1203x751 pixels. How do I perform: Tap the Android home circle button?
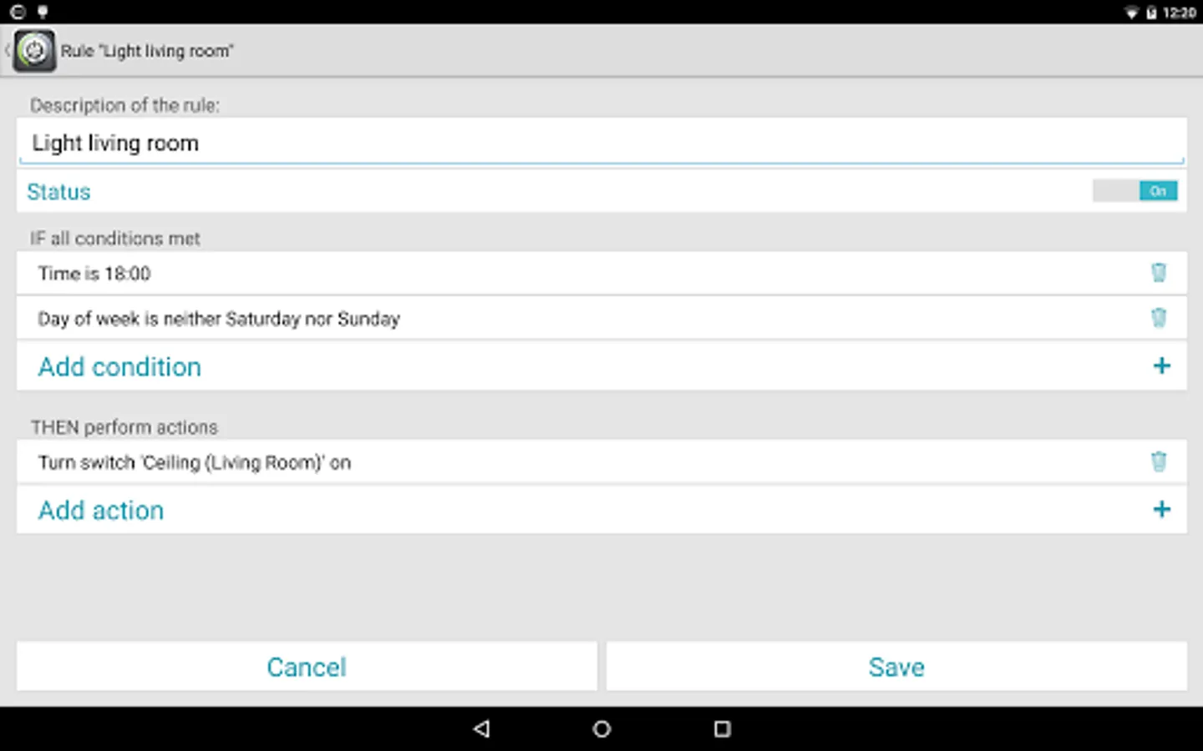(x=601, y=728)
